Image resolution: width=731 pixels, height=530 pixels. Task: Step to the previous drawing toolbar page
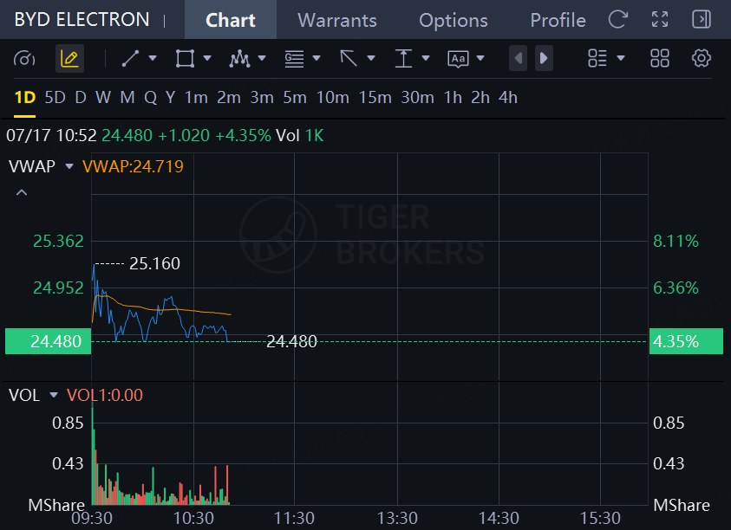coord(518,58)
